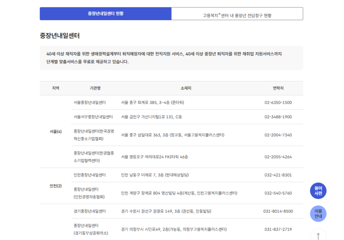Click phone number 02-2004-7340
344x240 pixels.
click(278, 135)
